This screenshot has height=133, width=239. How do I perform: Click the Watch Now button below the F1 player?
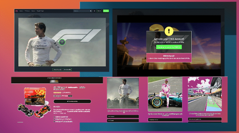(x=57, y=70)
